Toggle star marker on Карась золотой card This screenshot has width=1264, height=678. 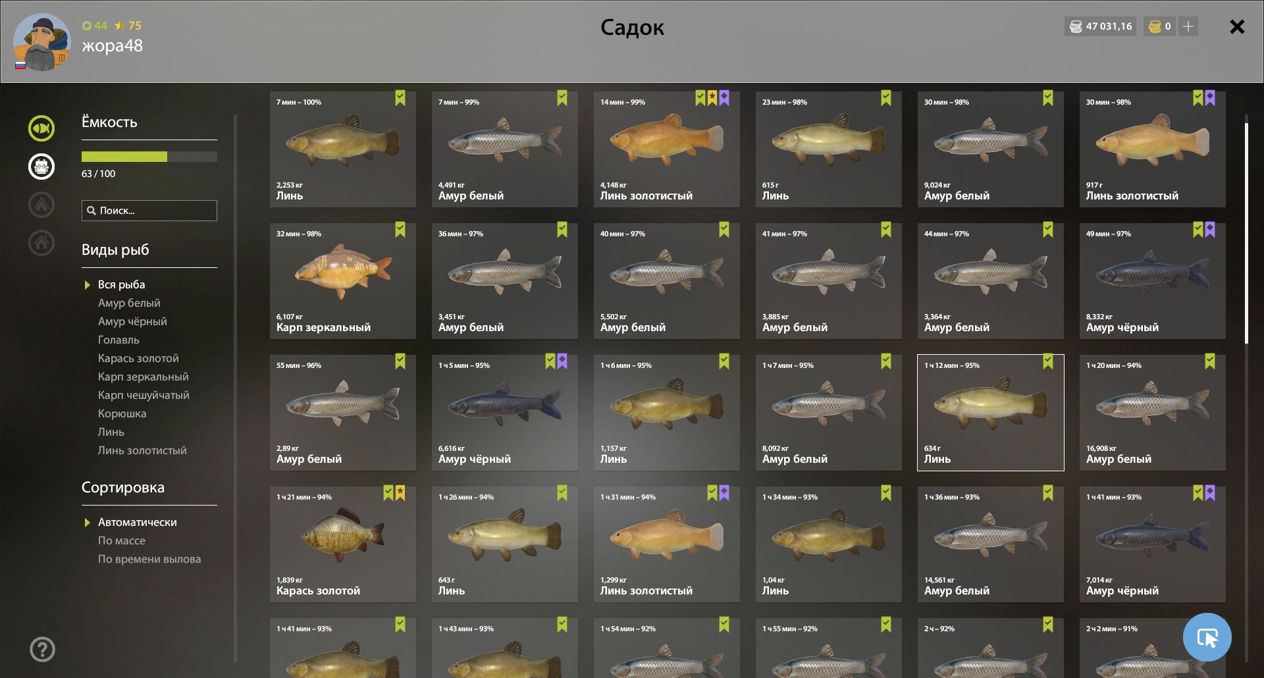click(400, 493)
